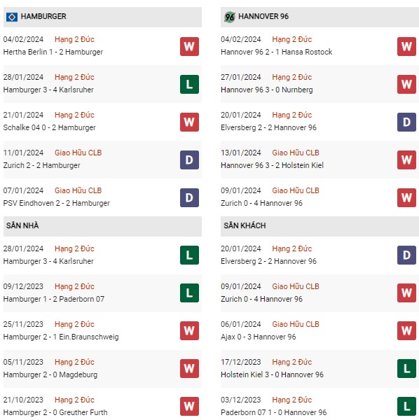Click L badge for Paderborn 07 1-0 Hannover
Screen dimensions: 419x420
[406, 406]
